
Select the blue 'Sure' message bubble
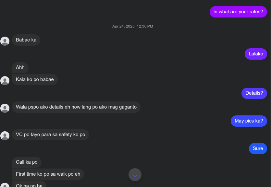tap(258, 148)
